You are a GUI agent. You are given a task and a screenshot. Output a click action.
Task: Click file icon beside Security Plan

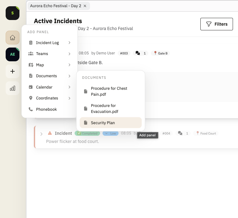click(x=86, y=123)
